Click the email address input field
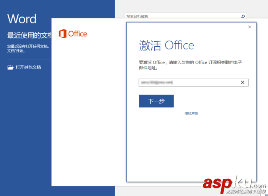268x196 pixels. tap(193, 83)
